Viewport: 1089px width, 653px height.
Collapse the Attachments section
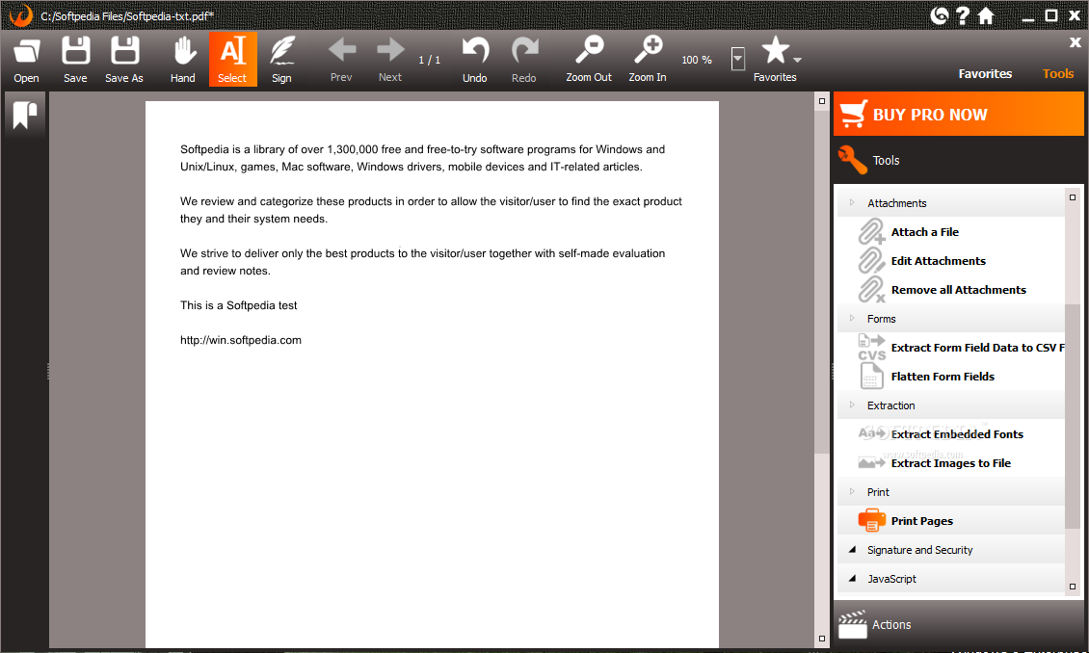click(x=852, y=202)
